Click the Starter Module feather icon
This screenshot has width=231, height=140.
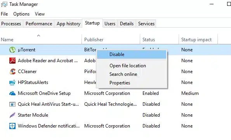coord(12,115)
